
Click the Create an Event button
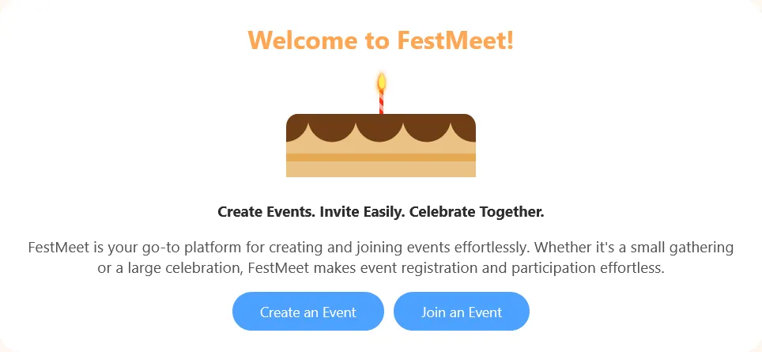(x=307, y=312)
